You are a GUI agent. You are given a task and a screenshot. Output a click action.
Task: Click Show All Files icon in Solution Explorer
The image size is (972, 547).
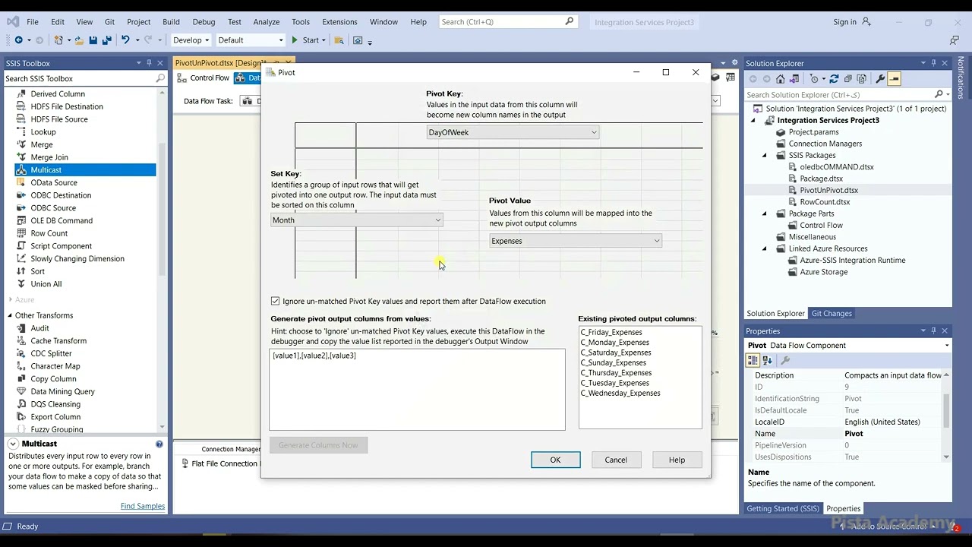pos(861,79)
